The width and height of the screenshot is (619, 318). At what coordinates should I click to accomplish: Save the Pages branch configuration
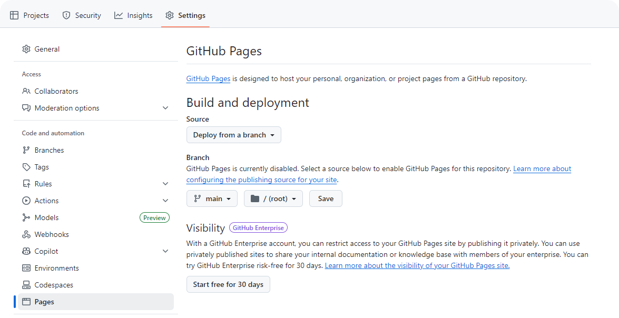coord(326,198)
